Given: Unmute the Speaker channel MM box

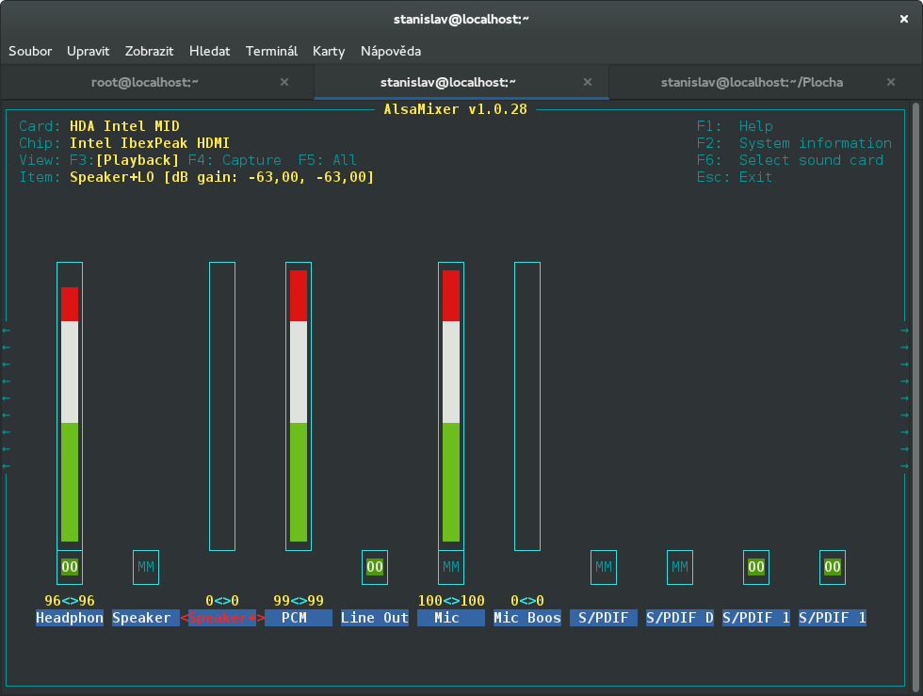Looking at the screenshot, I should pos(146,567).
